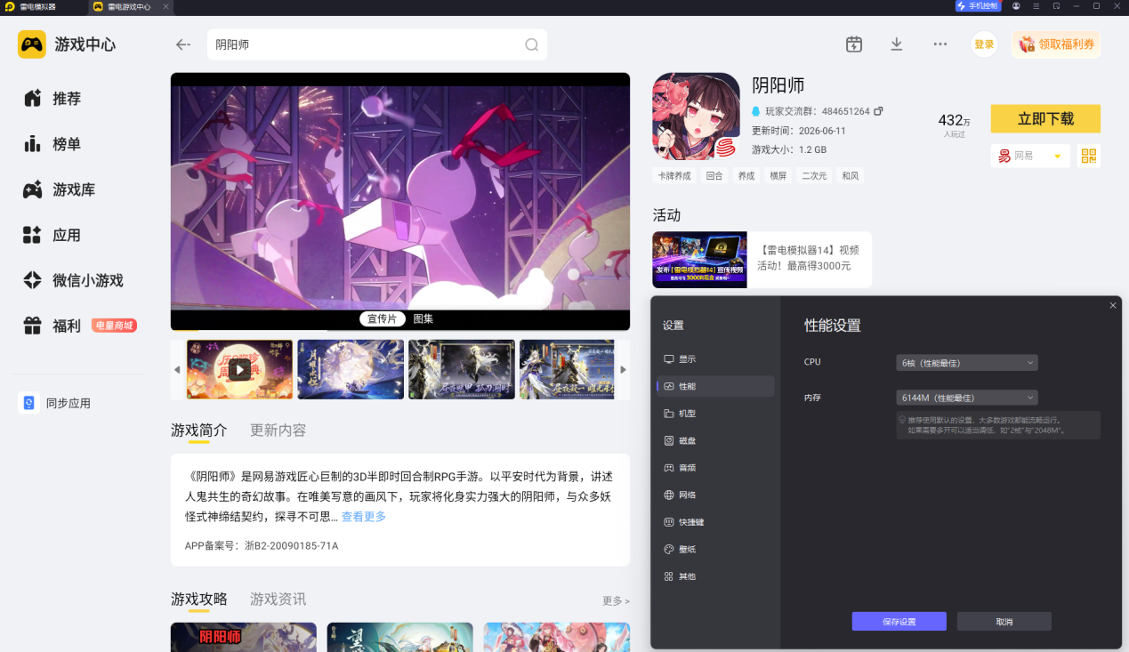Screen dimensions: 1129x652
Task: Click the 阴阳师 game icon
Action: [696, 117]
